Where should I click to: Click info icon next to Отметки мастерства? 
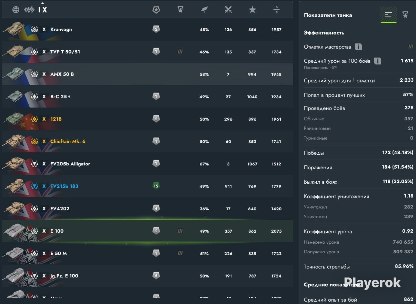click(x=358, y=47)
